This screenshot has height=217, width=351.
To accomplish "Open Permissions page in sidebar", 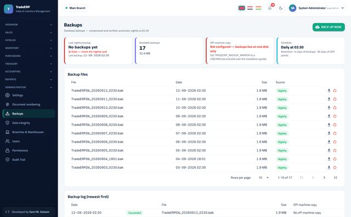I will pyautogui.click(x=29, y=150).
